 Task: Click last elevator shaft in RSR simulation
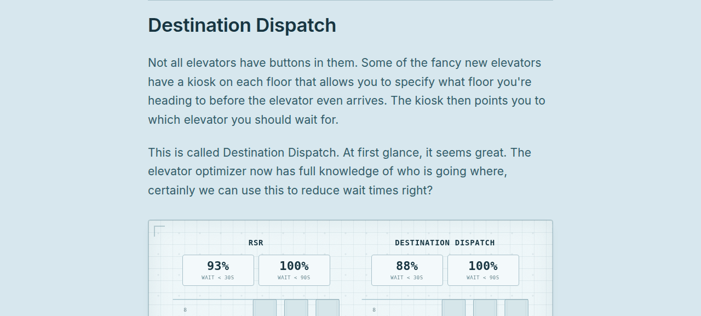pyautogui.click(x=327, y=308)
